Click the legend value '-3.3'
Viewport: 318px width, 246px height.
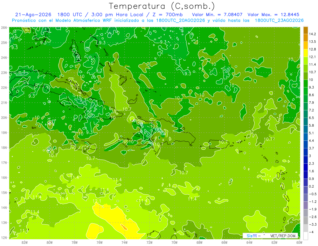coord(313,225)
